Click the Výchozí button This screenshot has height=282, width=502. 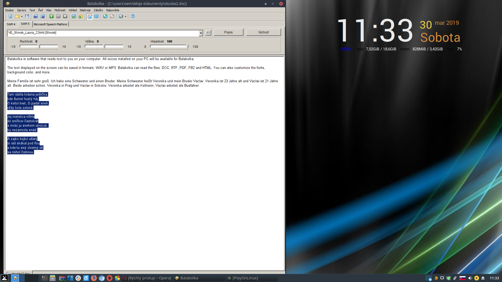pos(264,32)
